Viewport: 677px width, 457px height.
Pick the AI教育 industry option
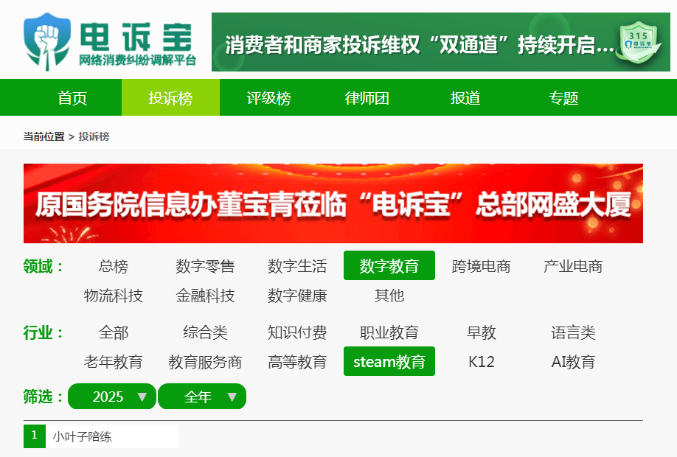click(573, 362)
